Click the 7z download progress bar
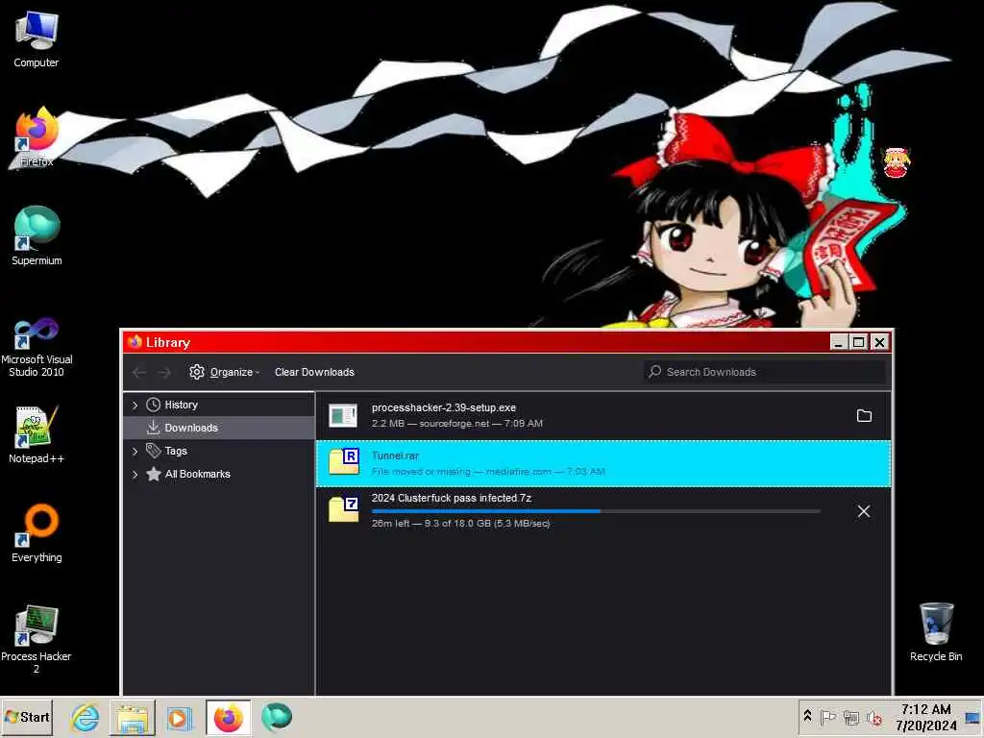Screen dimensions: 984x738 click(x=596, y=511)
